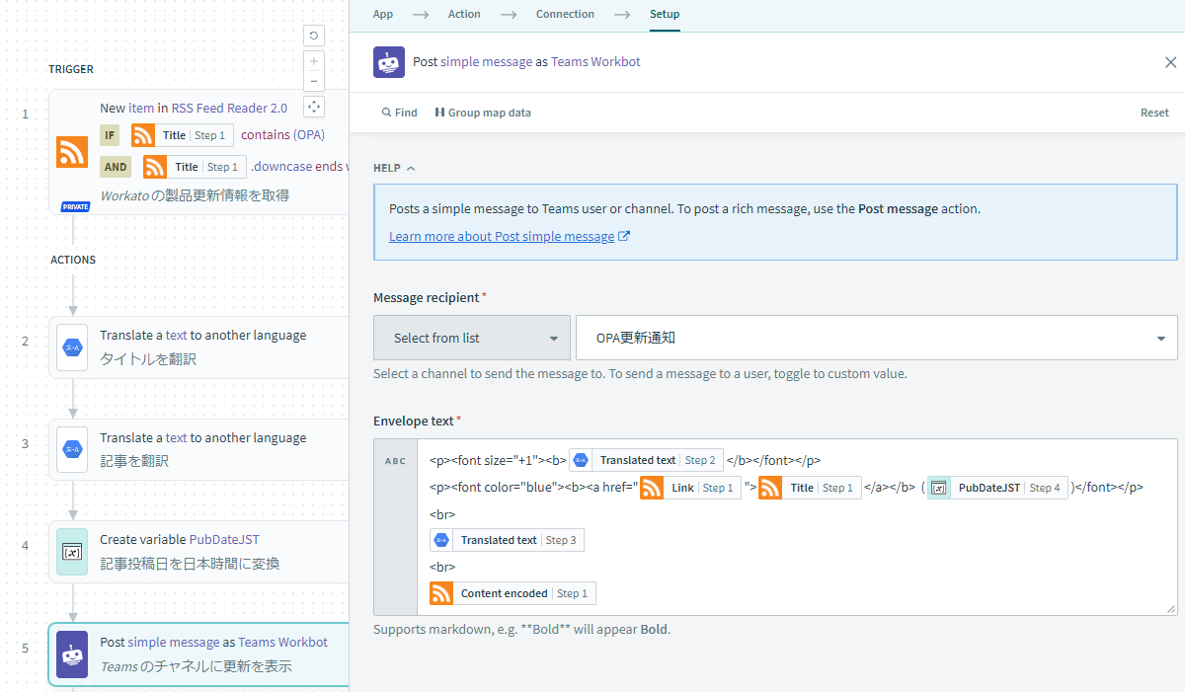Click the PubDateJST Step 4 data pill
This screenshot has height=692, width=1185.
click(997, 488)
